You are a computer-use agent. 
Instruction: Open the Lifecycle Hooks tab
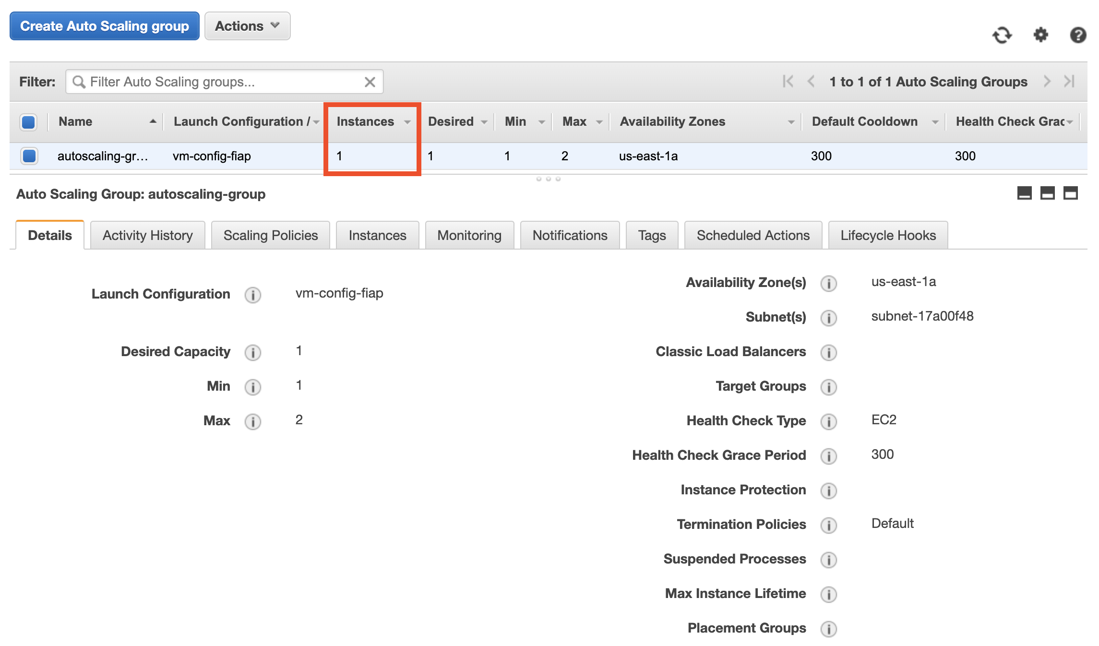[x=888, y=235]
